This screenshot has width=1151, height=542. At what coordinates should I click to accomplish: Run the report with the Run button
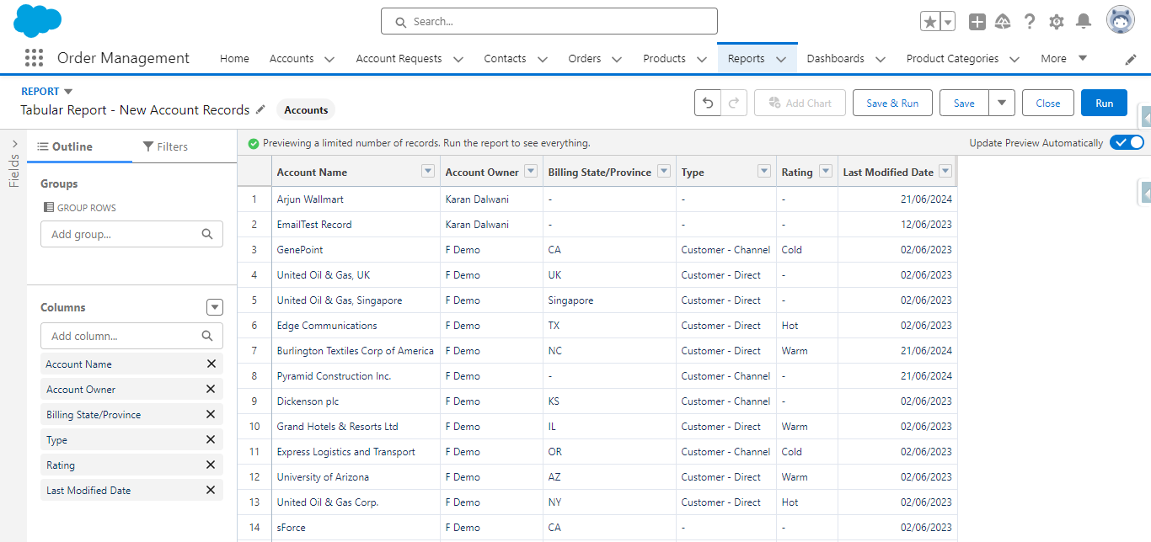(x=1104, y=102)
